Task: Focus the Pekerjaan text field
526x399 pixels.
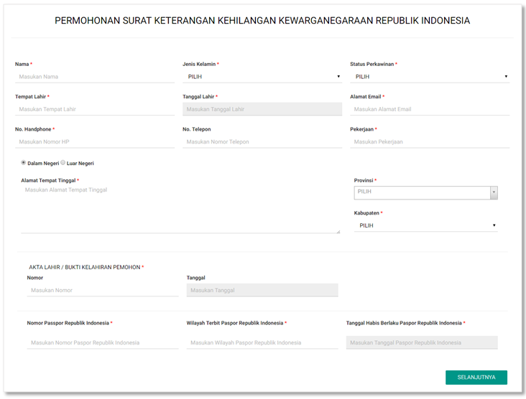Action: tap(429, 142)
